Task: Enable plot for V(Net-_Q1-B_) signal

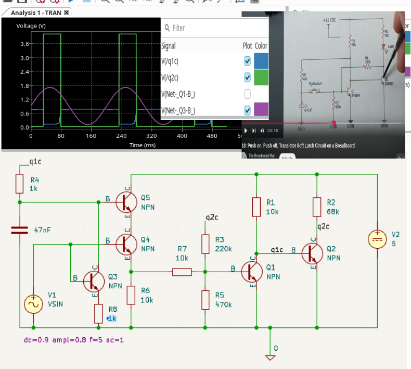Action: 247,94
